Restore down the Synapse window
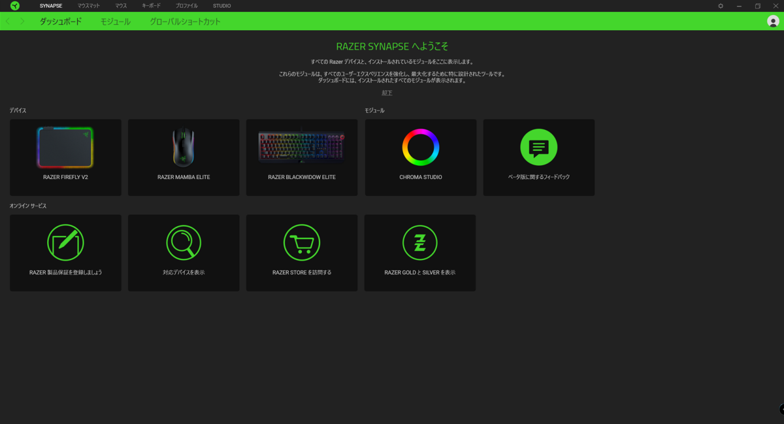The width and height of the screenshot is (784, 424). [x=758, y=6]
